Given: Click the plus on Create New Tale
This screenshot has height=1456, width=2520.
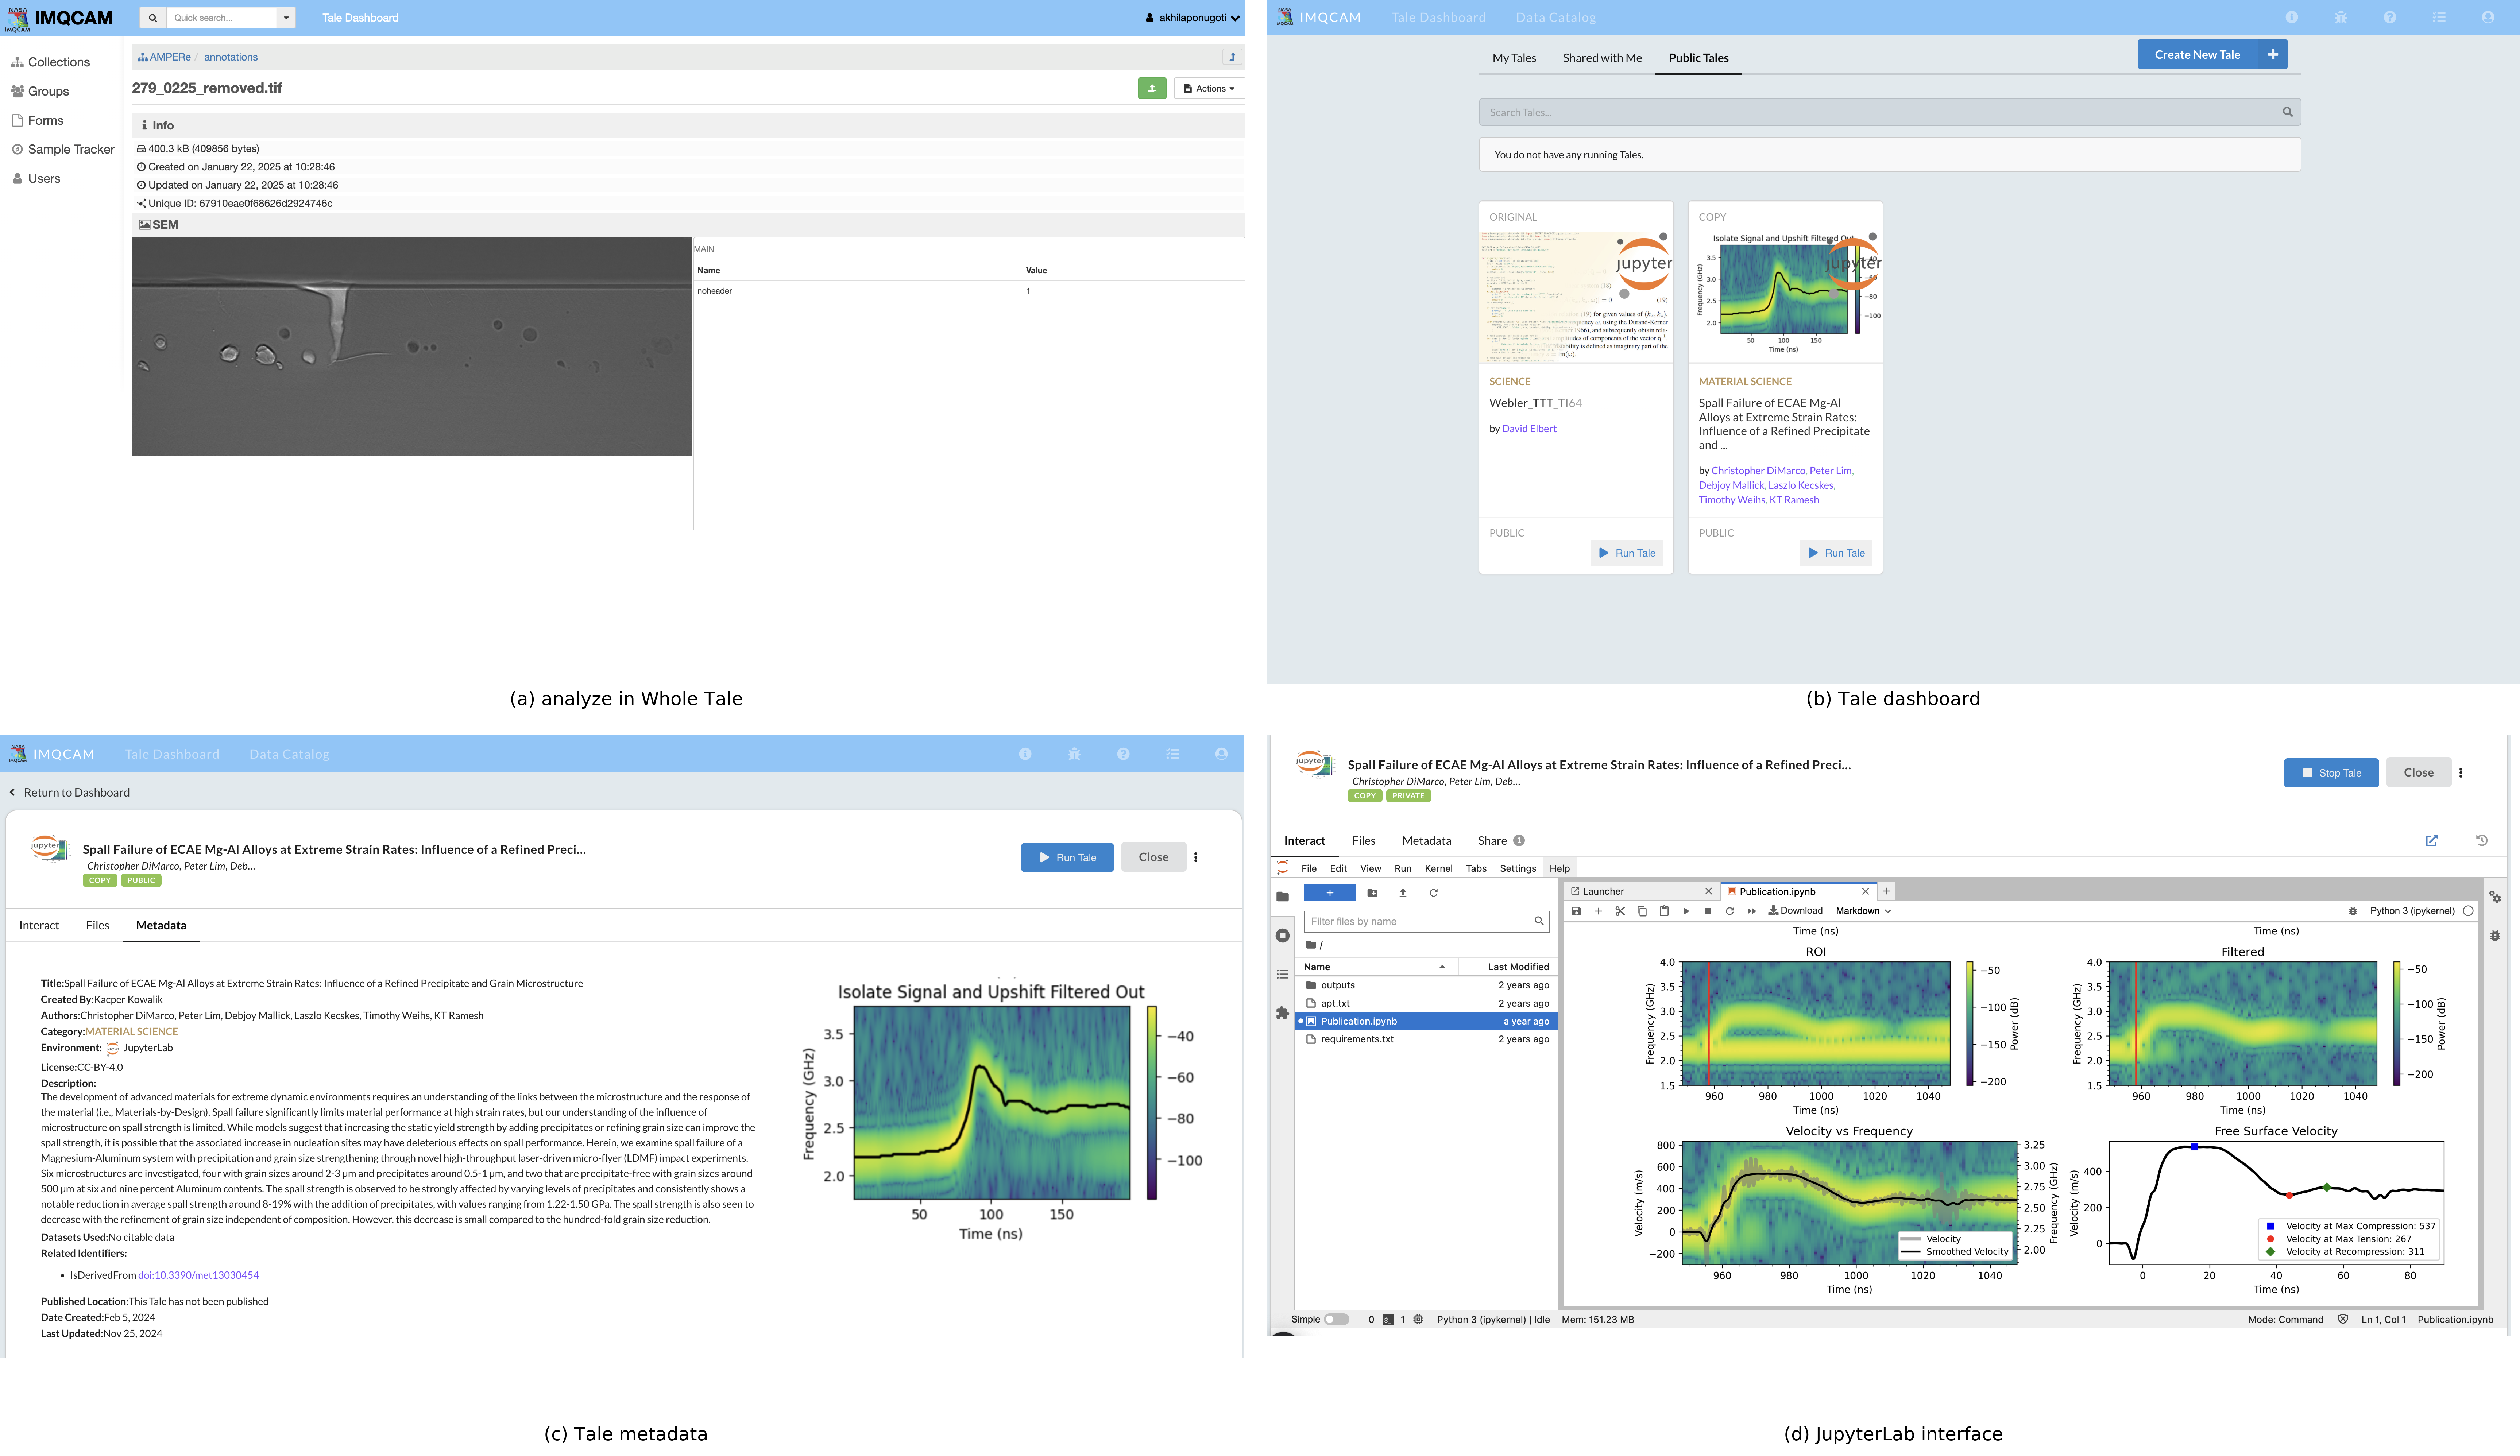Looking at the screenshot, I should 2273,55.
